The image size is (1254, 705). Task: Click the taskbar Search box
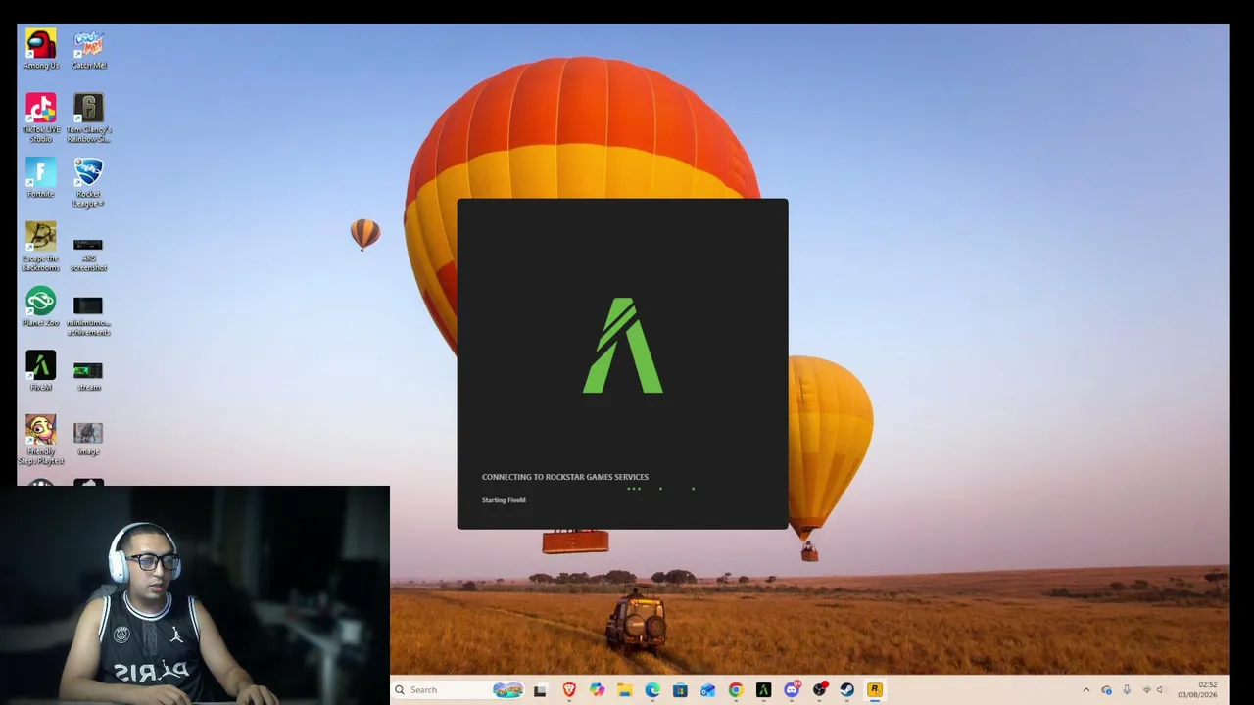point(458,690)
